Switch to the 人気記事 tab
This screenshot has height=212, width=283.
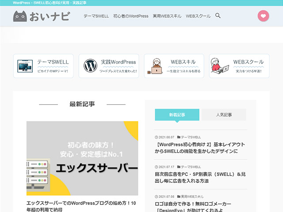point(224,115)
